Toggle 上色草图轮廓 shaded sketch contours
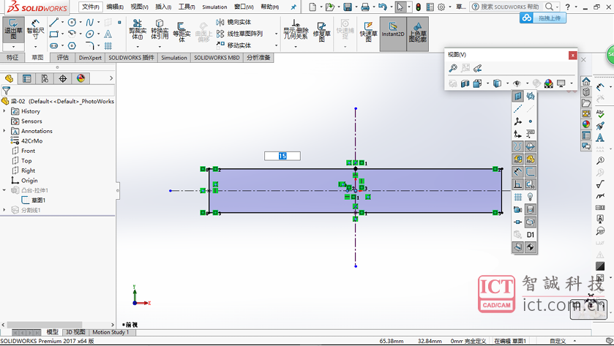The image size is (614, 346). click(417, 34)
